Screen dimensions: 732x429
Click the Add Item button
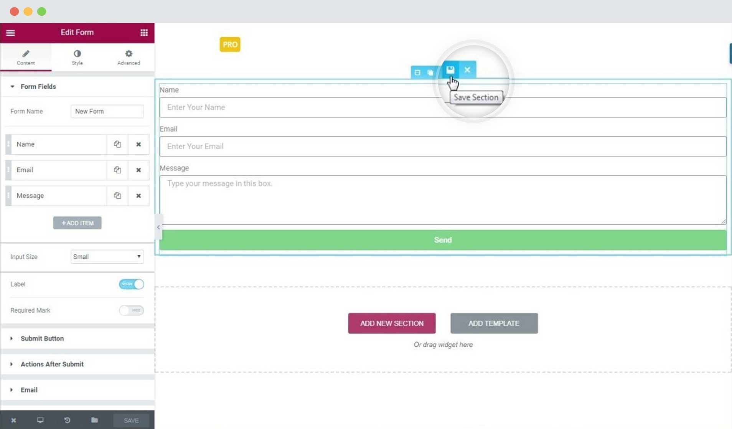point(77,223)
